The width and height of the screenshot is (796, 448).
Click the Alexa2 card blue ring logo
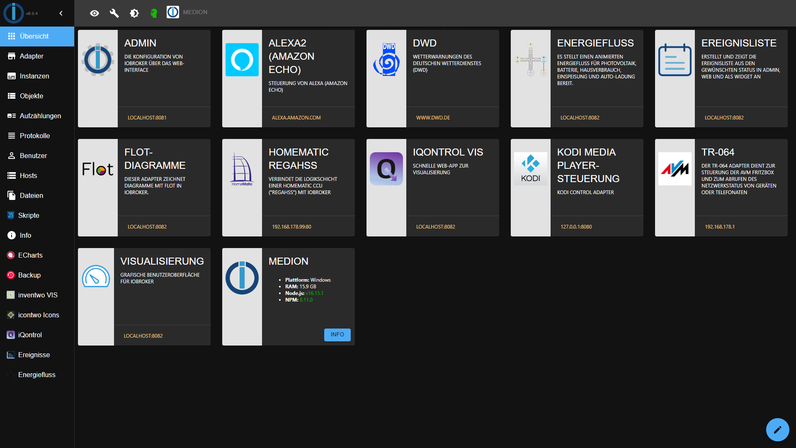pyautogui.click(x=242, y=60)
